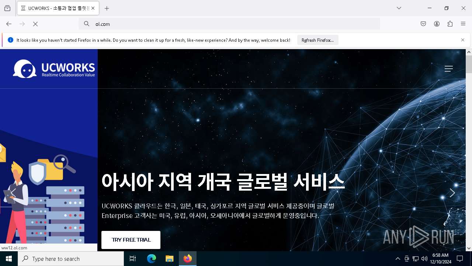Open the Action Center notifications icon
This screenshot has height=266, width=472.
click(x=460, y=259)
